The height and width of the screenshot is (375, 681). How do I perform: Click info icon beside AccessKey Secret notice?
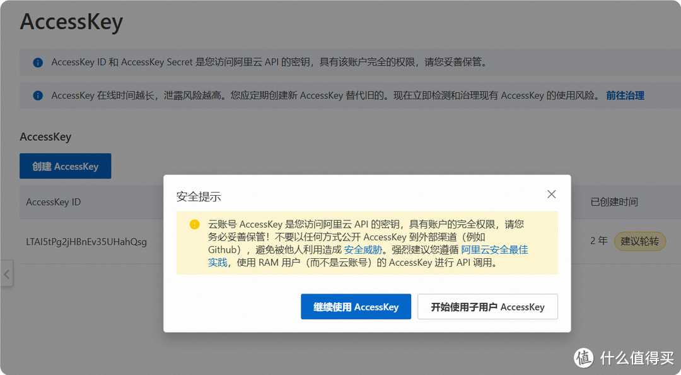38,62
